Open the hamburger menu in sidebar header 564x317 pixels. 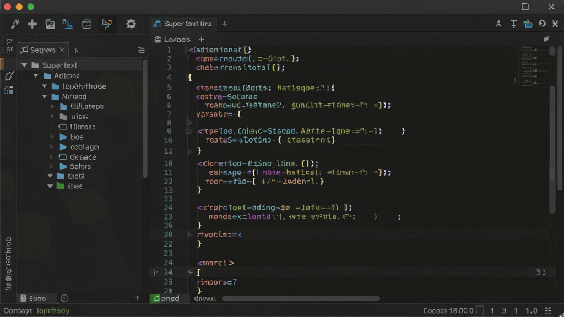142,50
